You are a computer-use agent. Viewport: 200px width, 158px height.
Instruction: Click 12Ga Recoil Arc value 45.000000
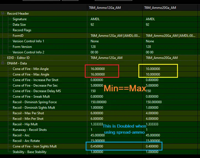coord(98,135)
